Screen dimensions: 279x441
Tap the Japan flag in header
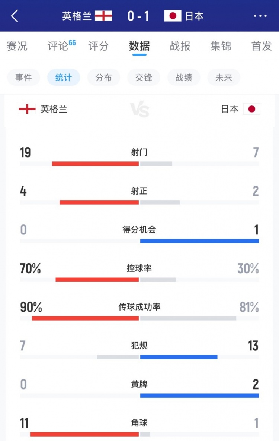pos(173,16)
